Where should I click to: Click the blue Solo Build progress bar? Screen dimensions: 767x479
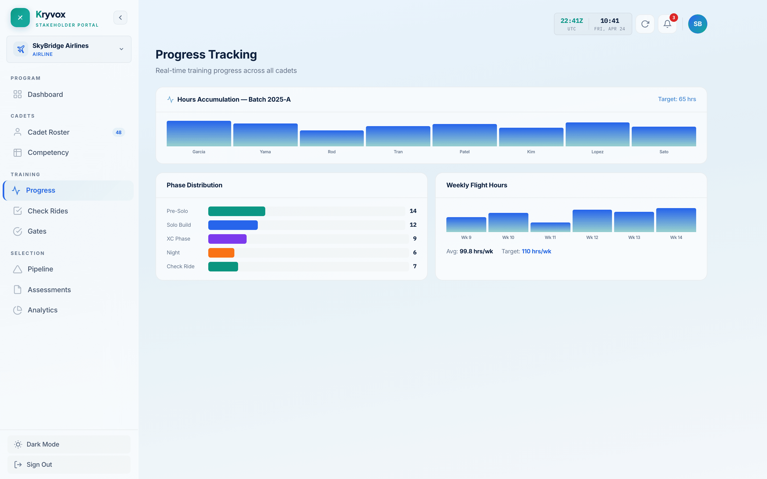pos(233,225)
